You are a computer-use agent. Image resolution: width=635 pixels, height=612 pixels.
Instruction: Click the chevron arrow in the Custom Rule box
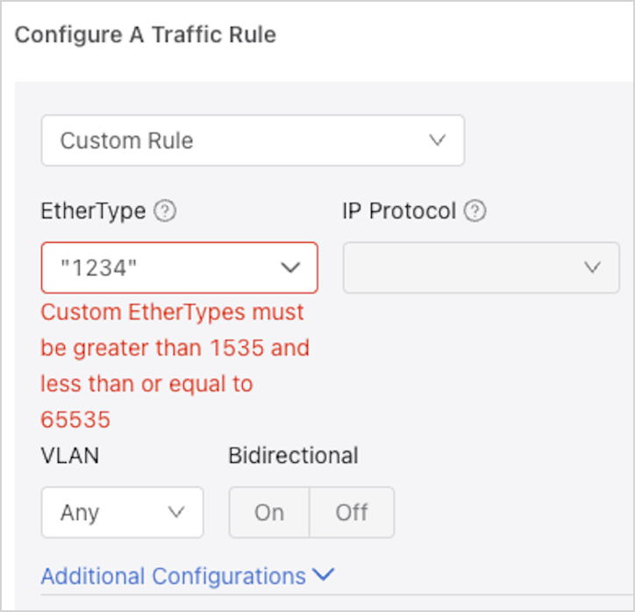click(x=437, y=140)
